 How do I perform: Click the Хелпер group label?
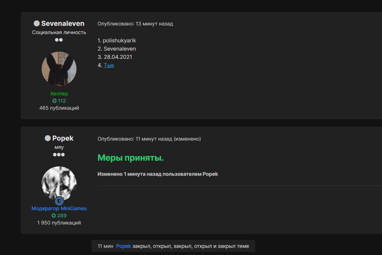[x=59, y=94]
